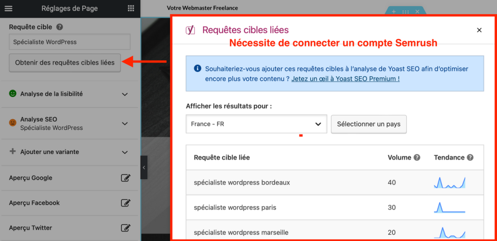Expand Analyse de la lisibilité section
Image resolution: width=497 pixels, height=241 pixels.
pos(125,94)
